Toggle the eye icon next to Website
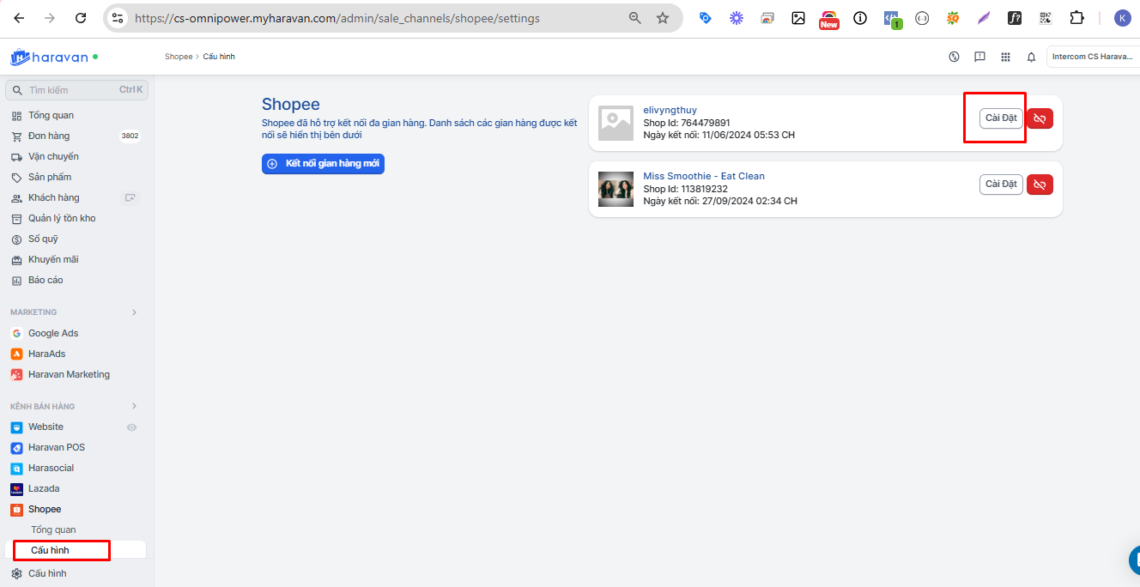The image size is (1140, 587). (x=131, y=427)
